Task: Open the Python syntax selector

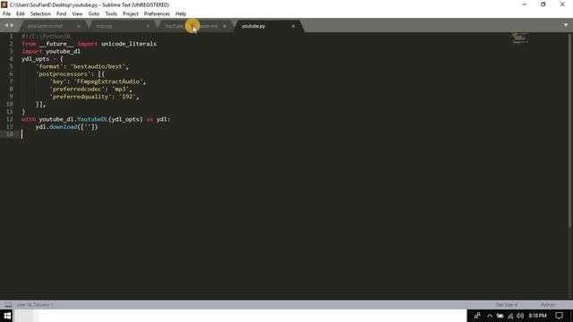Action: point(548,304)
